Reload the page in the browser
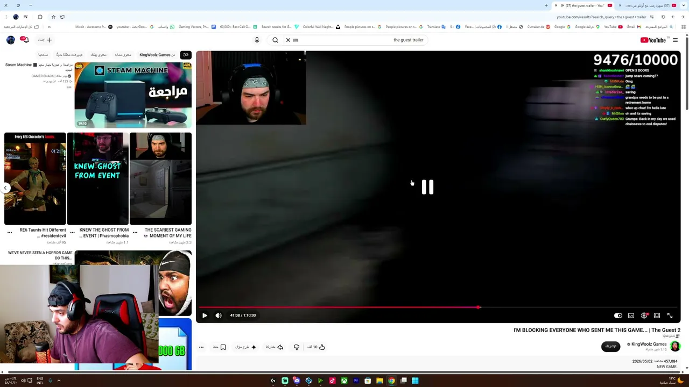This screenshot has height=387, width=689. (663, 17)
